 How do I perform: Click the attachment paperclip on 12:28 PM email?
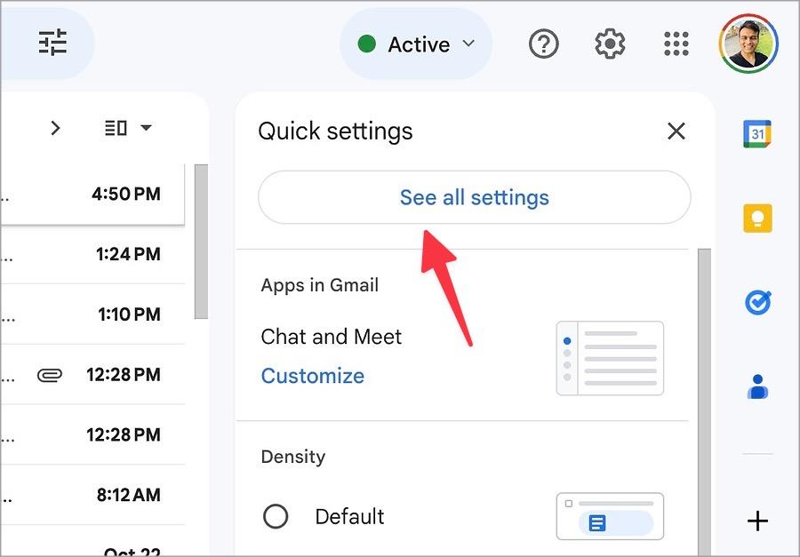click(x=50, y=376)
